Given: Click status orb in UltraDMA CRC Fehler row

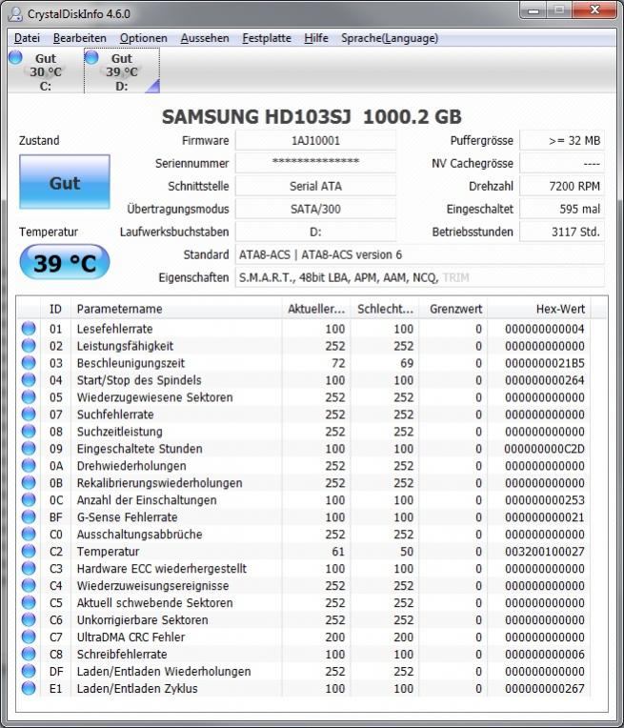Looking at the screenshot, I should click(29, 637).
